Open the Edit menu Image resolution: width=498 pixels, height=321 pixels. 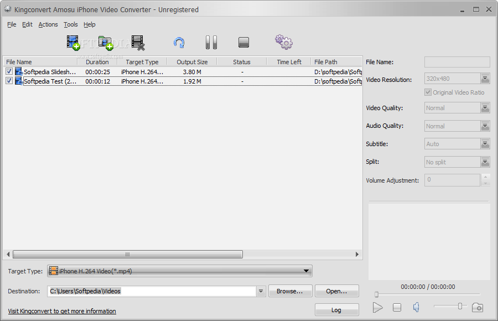click(27, 24)
